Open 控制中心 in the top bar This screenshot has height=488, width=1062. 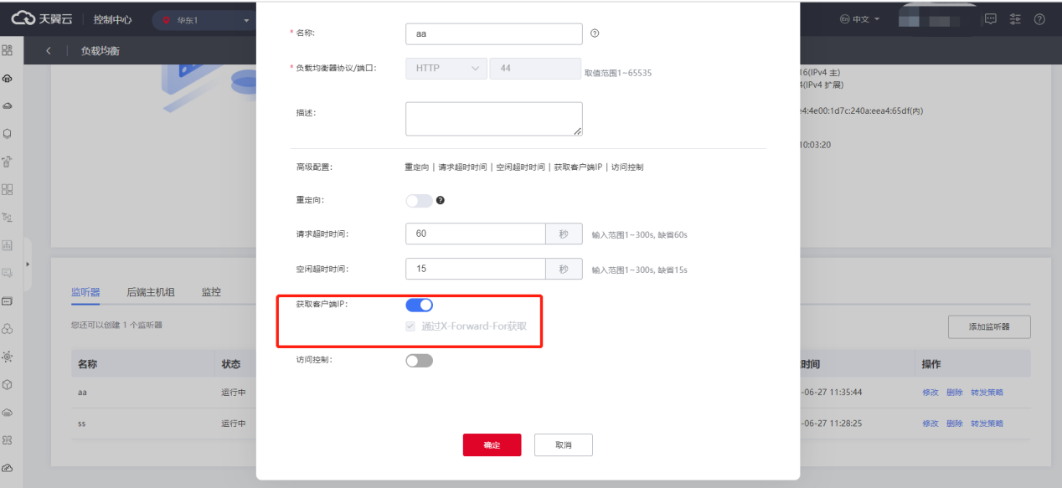pyautogui.click(x=112, y=19)
